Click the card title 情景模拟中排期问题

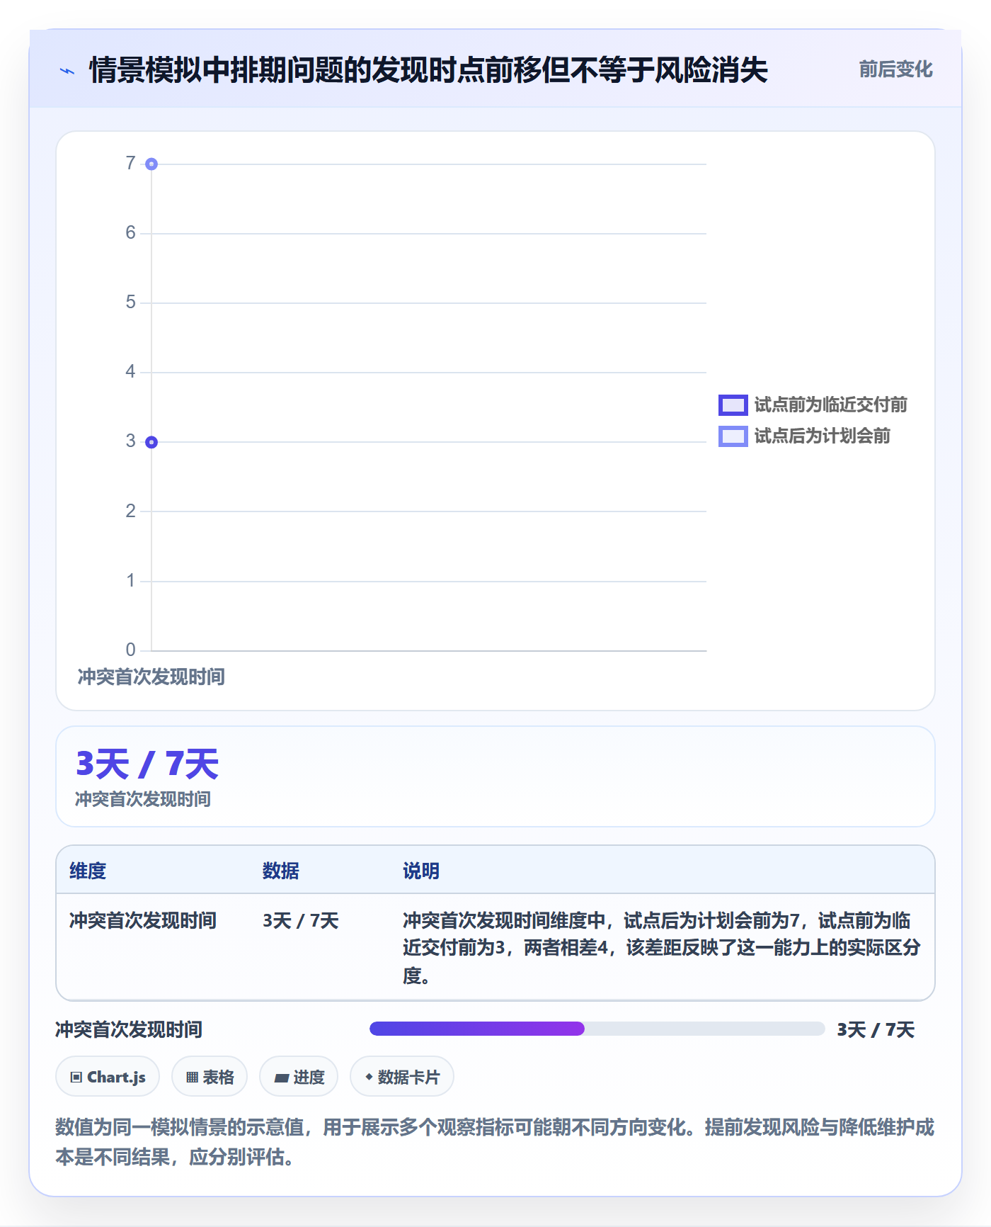click(428, 70)
